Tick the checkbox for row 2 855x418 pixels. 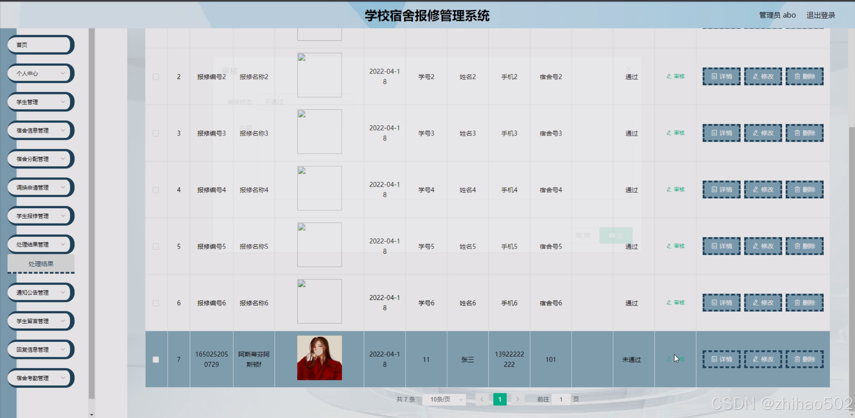tap(156, 77)
